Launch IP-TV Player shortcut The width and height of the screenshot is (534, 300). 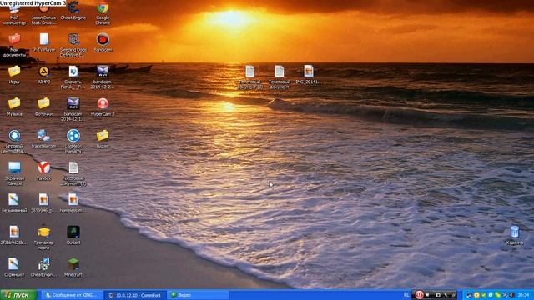point(43,42)
